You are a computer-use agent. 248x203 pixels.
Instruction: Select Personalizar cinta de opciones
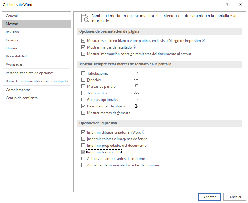click(29, 73)
